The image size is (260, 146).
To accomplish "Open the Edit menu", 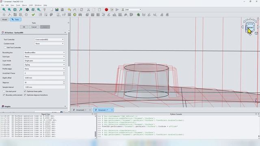I will (7, 5).
